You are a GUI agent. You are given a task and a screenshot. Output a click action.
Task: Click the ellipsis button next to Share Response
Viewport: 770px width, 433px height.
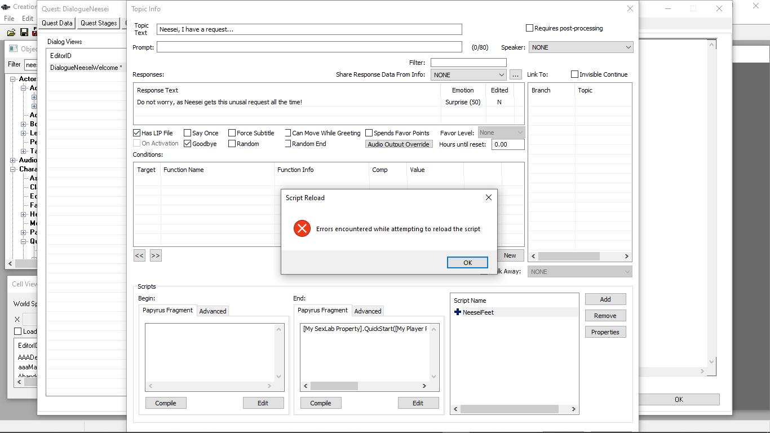click(x=515, y=75)
